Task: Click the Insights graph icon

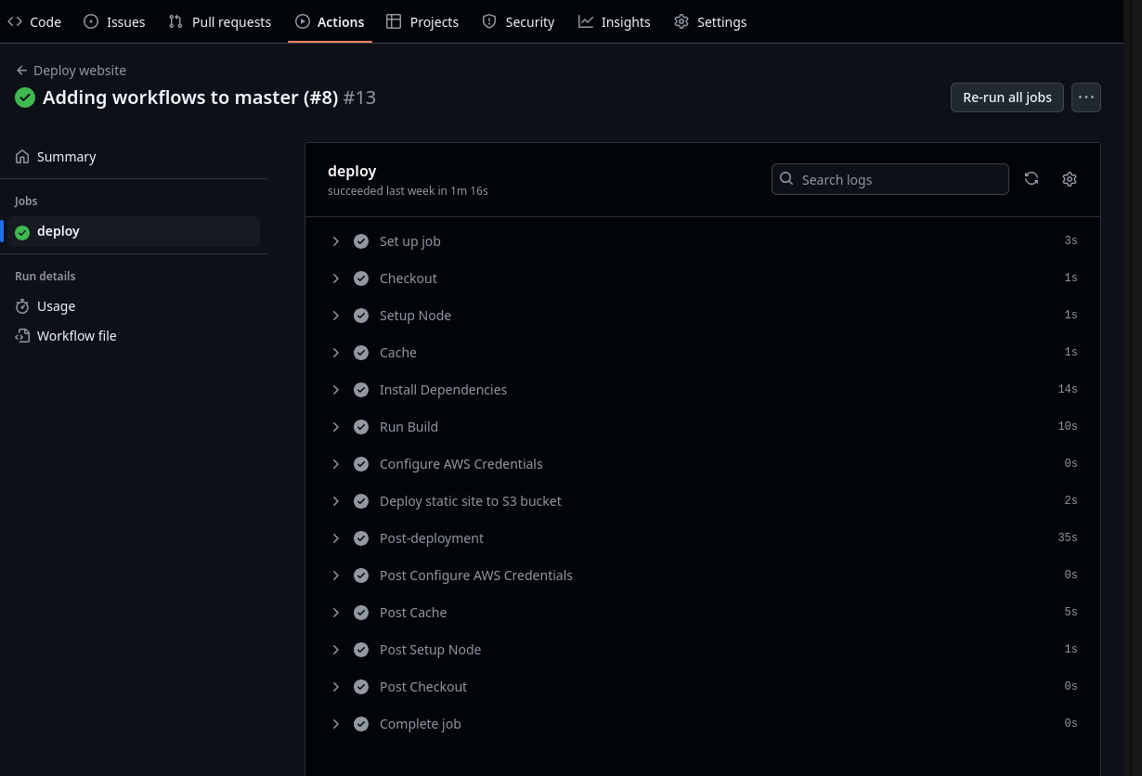Action: point(587,21)
